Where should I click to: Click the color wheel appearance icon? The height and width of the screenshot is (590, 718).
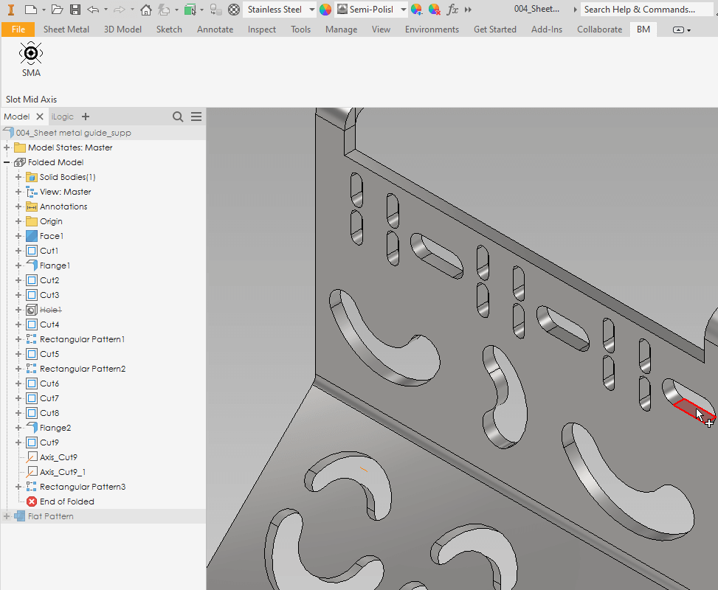tap(325, 10)
